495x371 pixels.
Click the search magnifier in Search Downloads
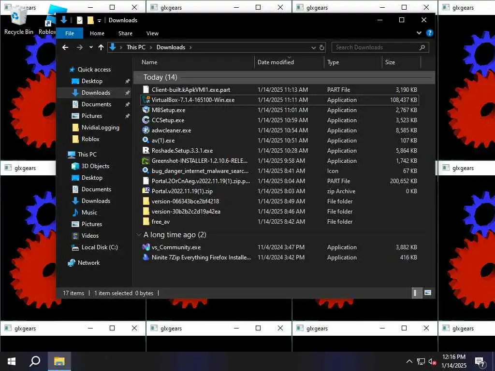coord(422,47)
